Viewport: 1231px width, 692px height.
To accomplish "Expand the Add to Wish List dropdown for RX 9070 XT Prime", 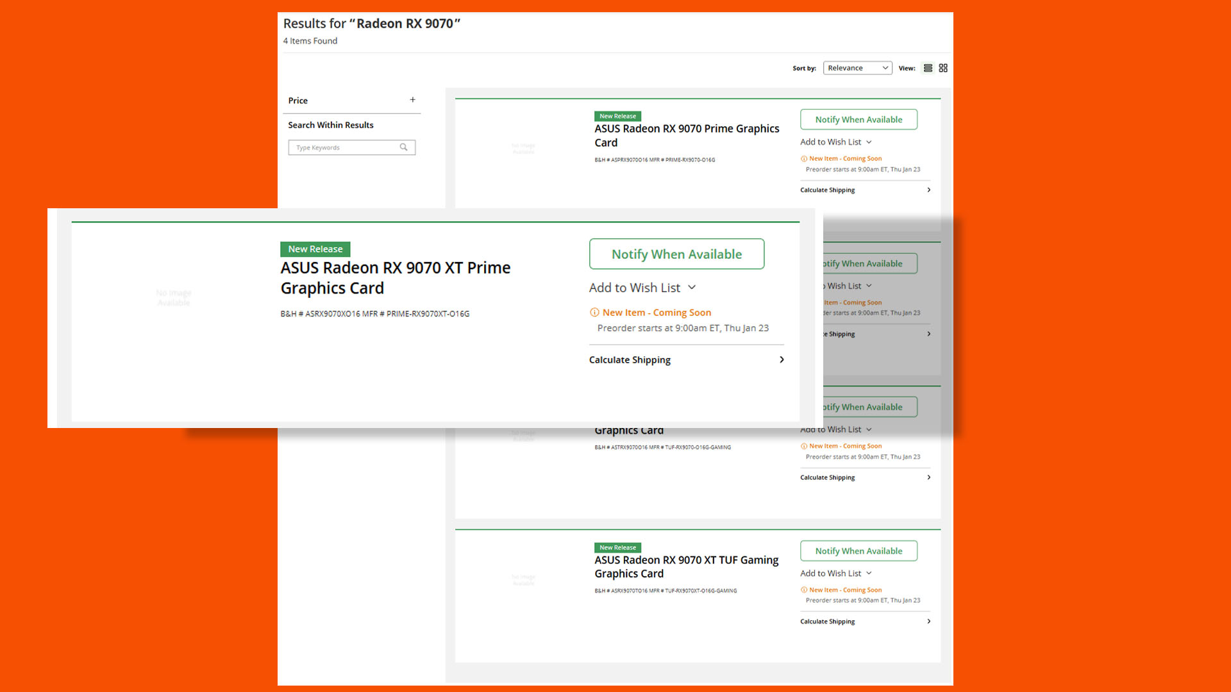I will coord(693,287).
